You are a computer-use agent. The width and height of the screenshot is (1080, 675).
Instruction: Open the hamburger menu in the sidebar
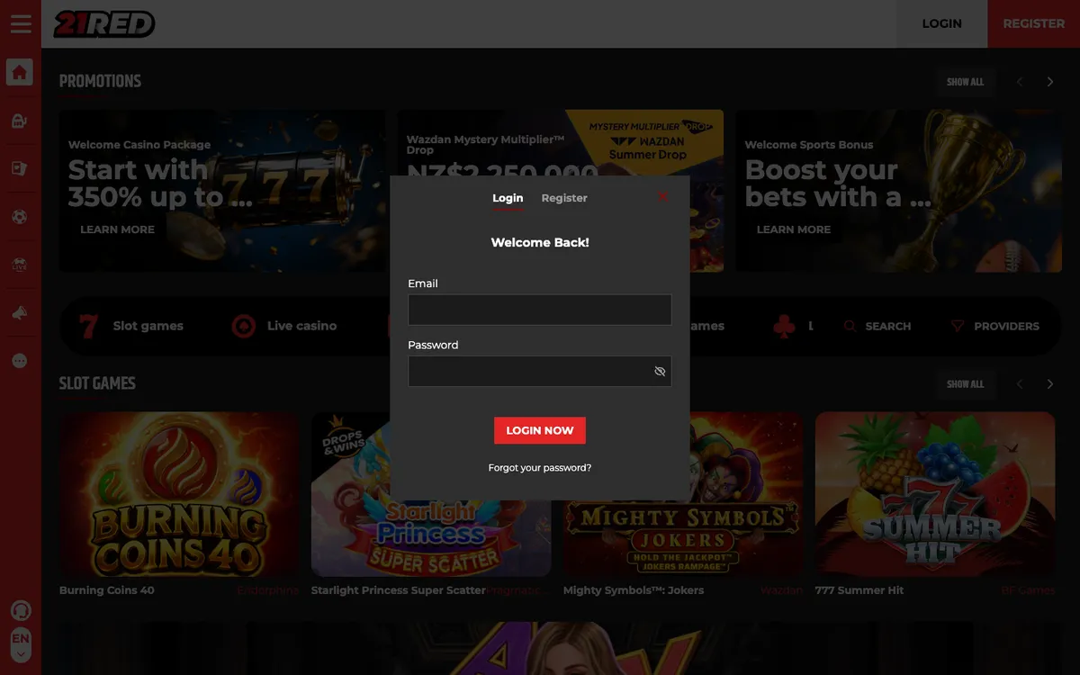(x=21, y=24)
